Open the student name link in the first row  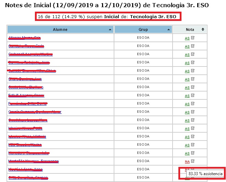pyautogui.click(x=25, y=38)
